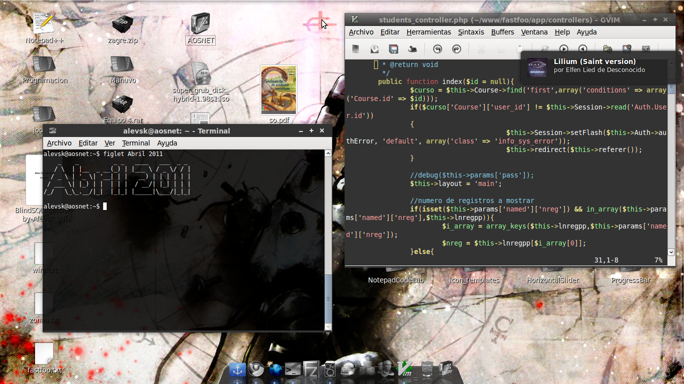Click the Vim icon in the dock
The width and height of the screenshot is (684, 384).
coord(405,369)
